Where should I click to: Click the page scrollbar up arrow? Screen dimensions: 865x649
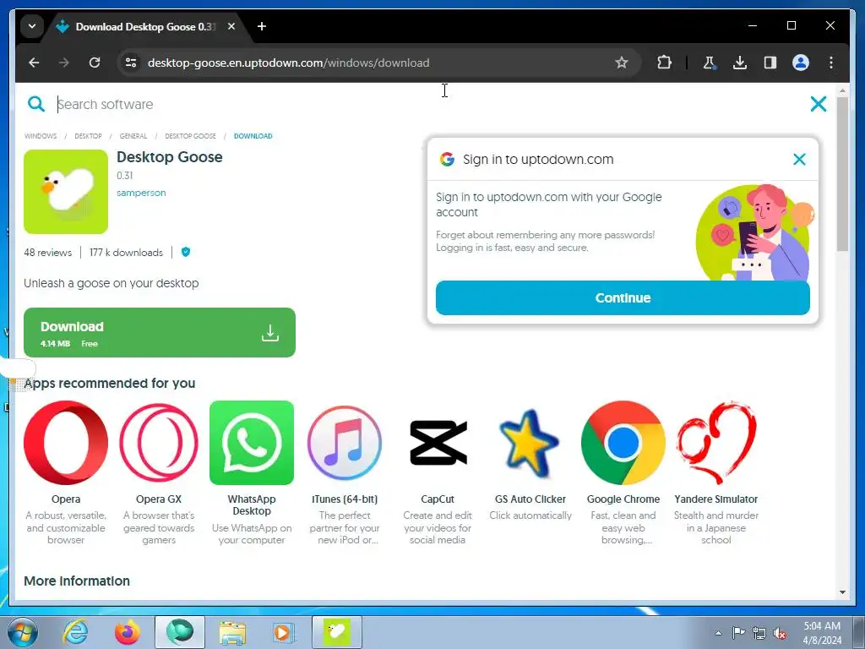point(842,90)
